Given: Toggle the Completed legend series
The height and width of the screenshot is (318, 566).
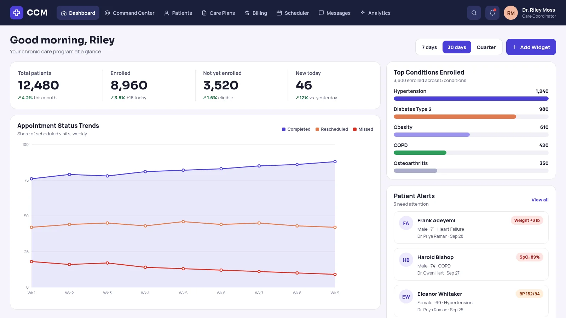Looking at the screenshot, I should [x=296, y=129].
